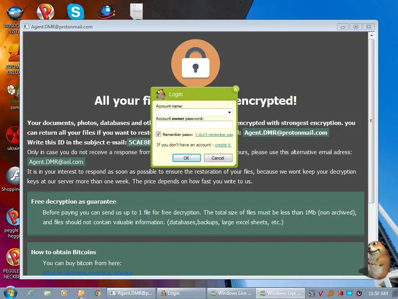Click Free decryption as guarantee heading
The image size is (398, 299).
coord(73,202)
